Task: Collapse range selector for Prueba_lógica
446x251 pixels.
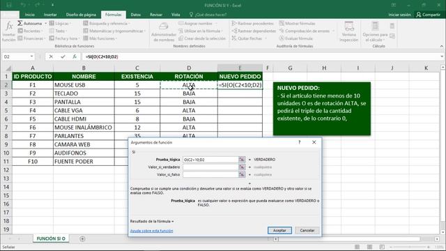Action: [x=242, y=160]
